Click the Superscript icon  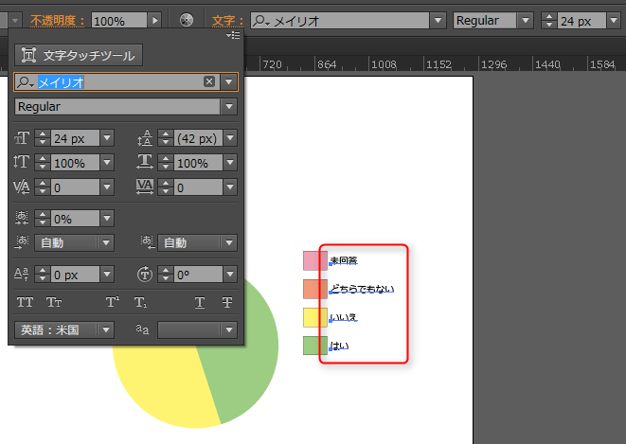113,303
